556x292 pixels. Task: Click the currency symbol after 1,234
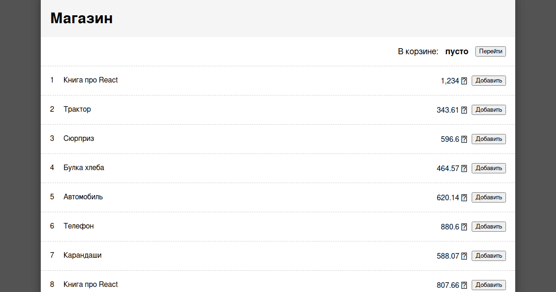coord(464,81)
